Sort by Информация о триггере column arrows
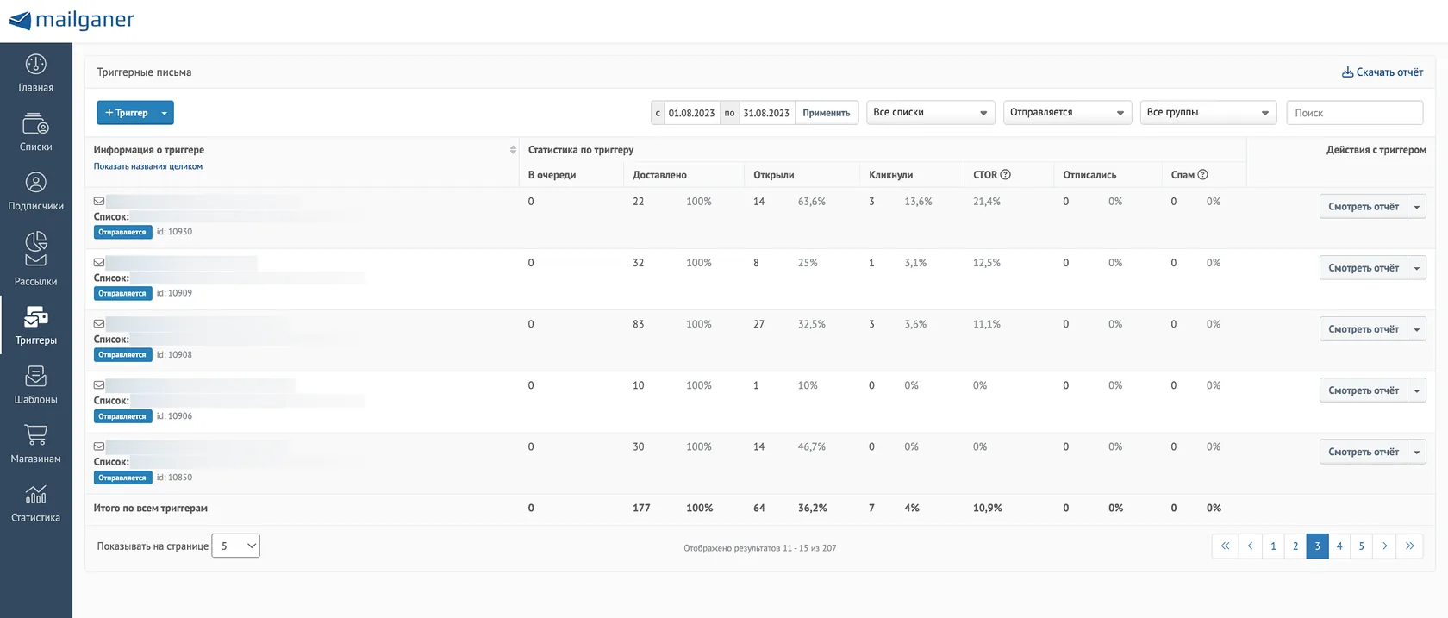The image size is (1448, 618). [513, 150]
